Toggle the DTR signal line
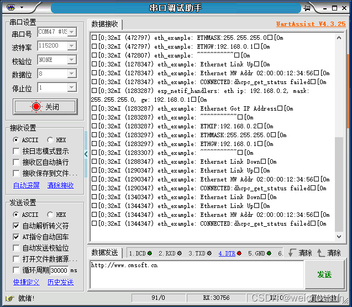 click(230, 253)
